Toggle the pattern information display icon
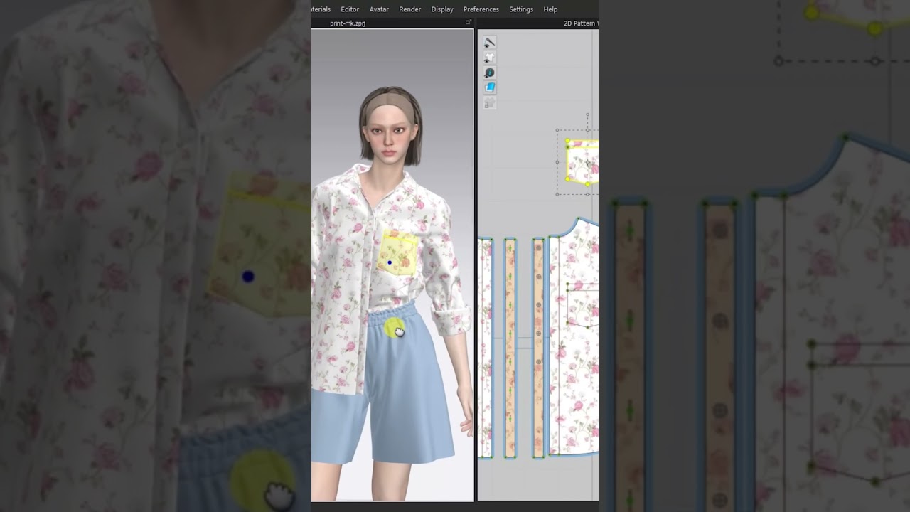Viewport: 910px width, 512px height. coord(489,73)
